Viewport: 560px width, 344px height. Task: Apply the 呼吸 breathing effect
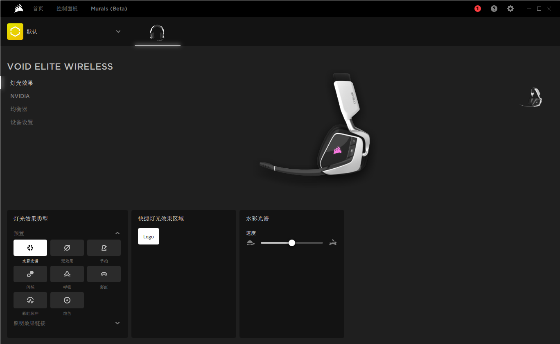(67, 274)
